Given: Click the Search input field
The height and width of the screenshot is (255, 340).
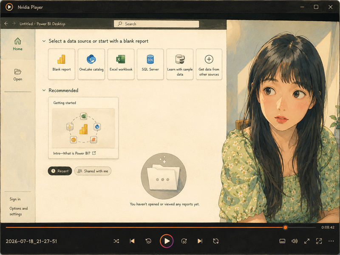Looking at the screenshot, I should 156,24.
